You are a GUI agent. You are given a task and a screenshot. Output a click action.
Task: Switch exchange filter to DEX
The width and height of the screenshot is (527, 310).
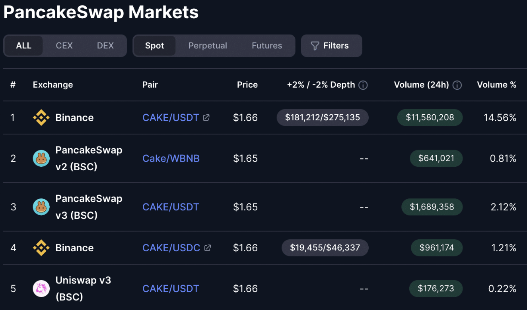click(105, 46)
